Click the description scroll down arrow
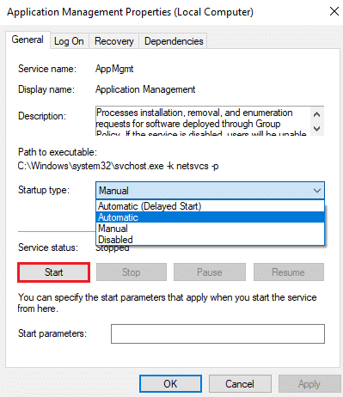343x397 pixels. 316,129
